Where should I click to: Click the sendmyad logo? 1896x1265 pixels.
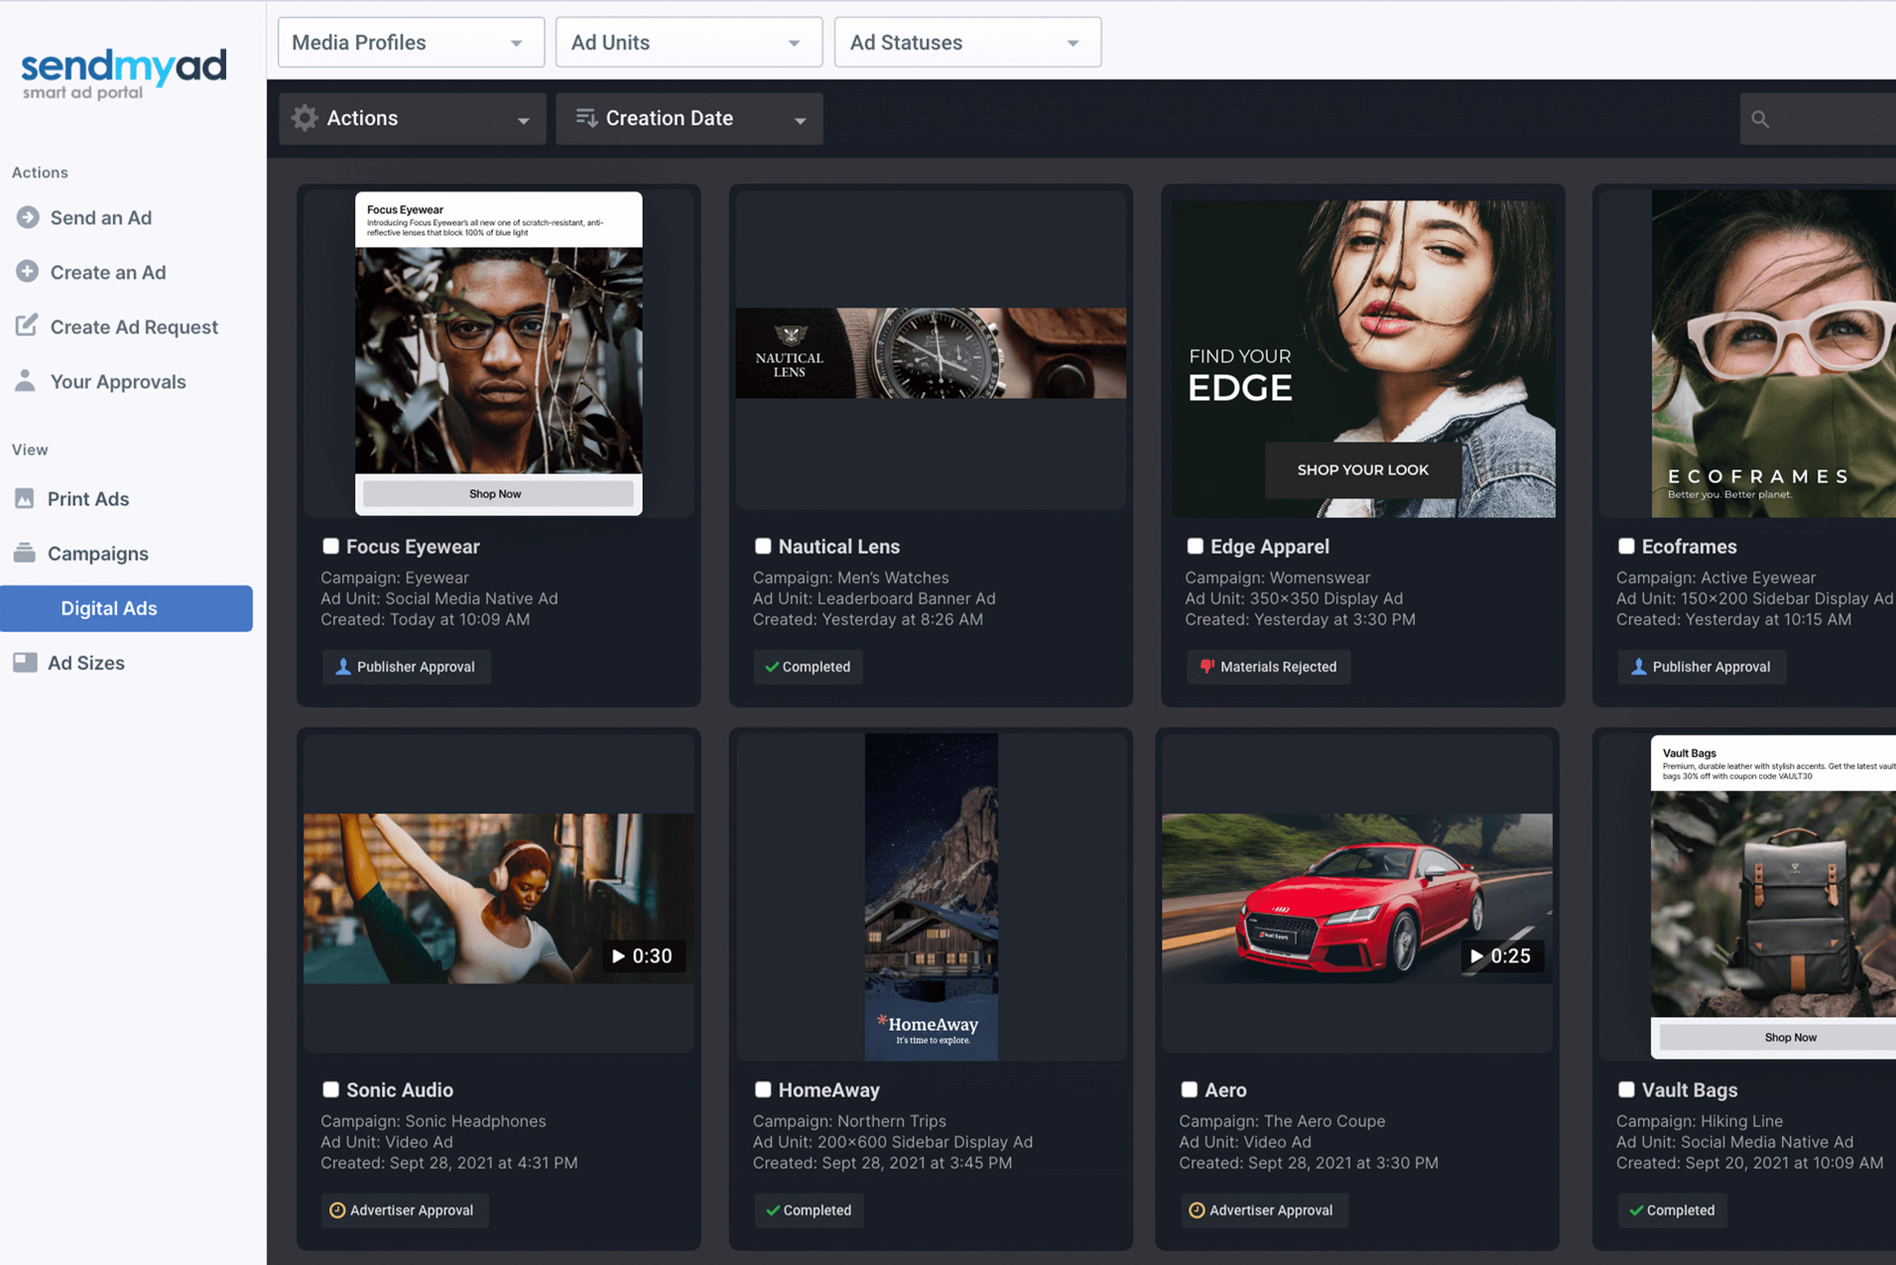tap(124, 74)
